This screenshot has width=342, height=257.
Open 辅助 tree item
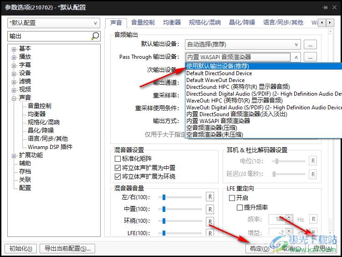[25, 163]
